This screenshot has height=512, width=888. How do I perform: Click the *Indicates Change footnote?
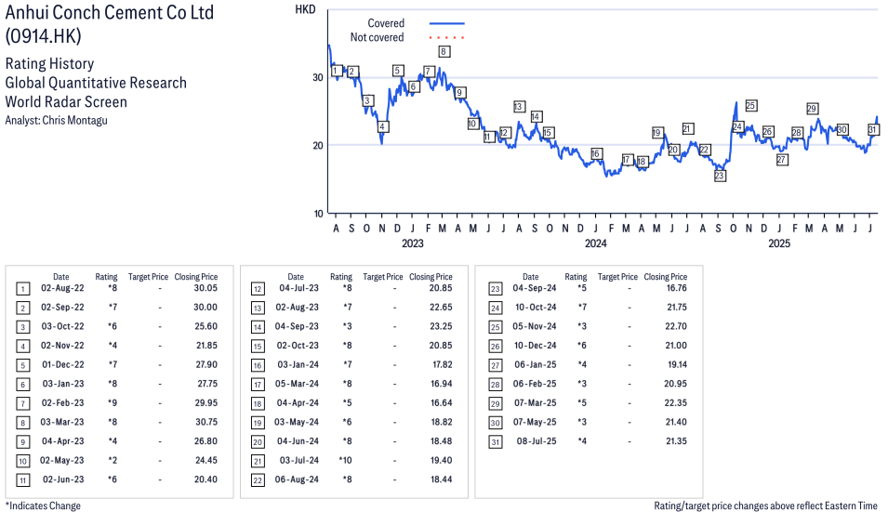[43, 505]
